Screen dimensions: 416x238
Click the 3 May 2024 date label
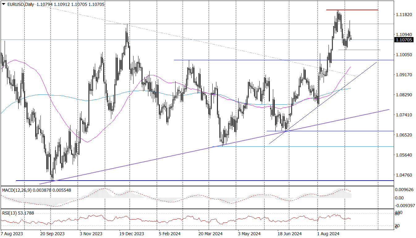point(249,234)
